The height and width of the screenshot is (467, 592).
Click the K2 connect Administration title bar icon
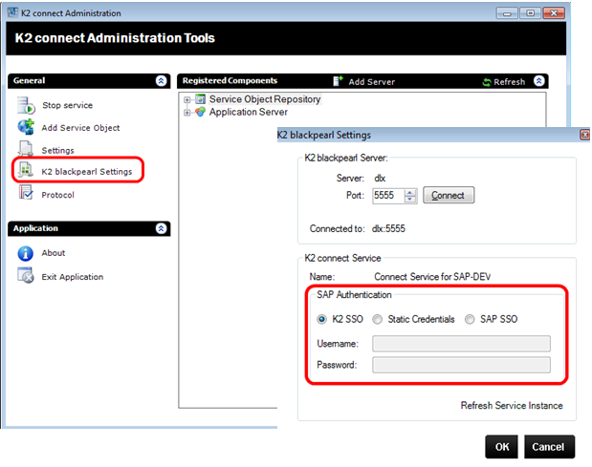(x=12, y=12)
